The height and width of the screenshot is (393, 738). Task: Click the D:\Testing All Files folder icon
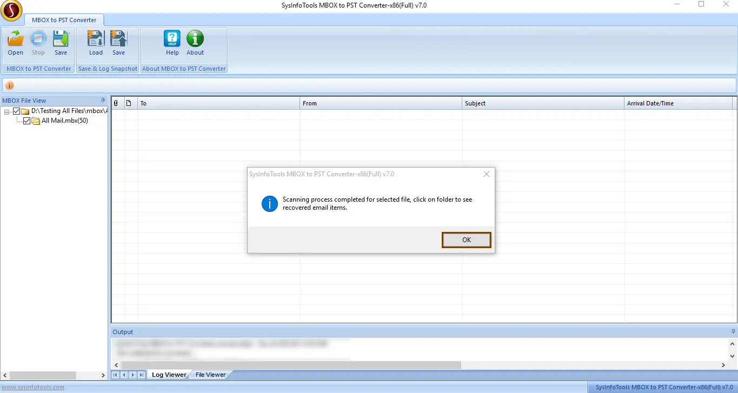click(x=25, y=111)
